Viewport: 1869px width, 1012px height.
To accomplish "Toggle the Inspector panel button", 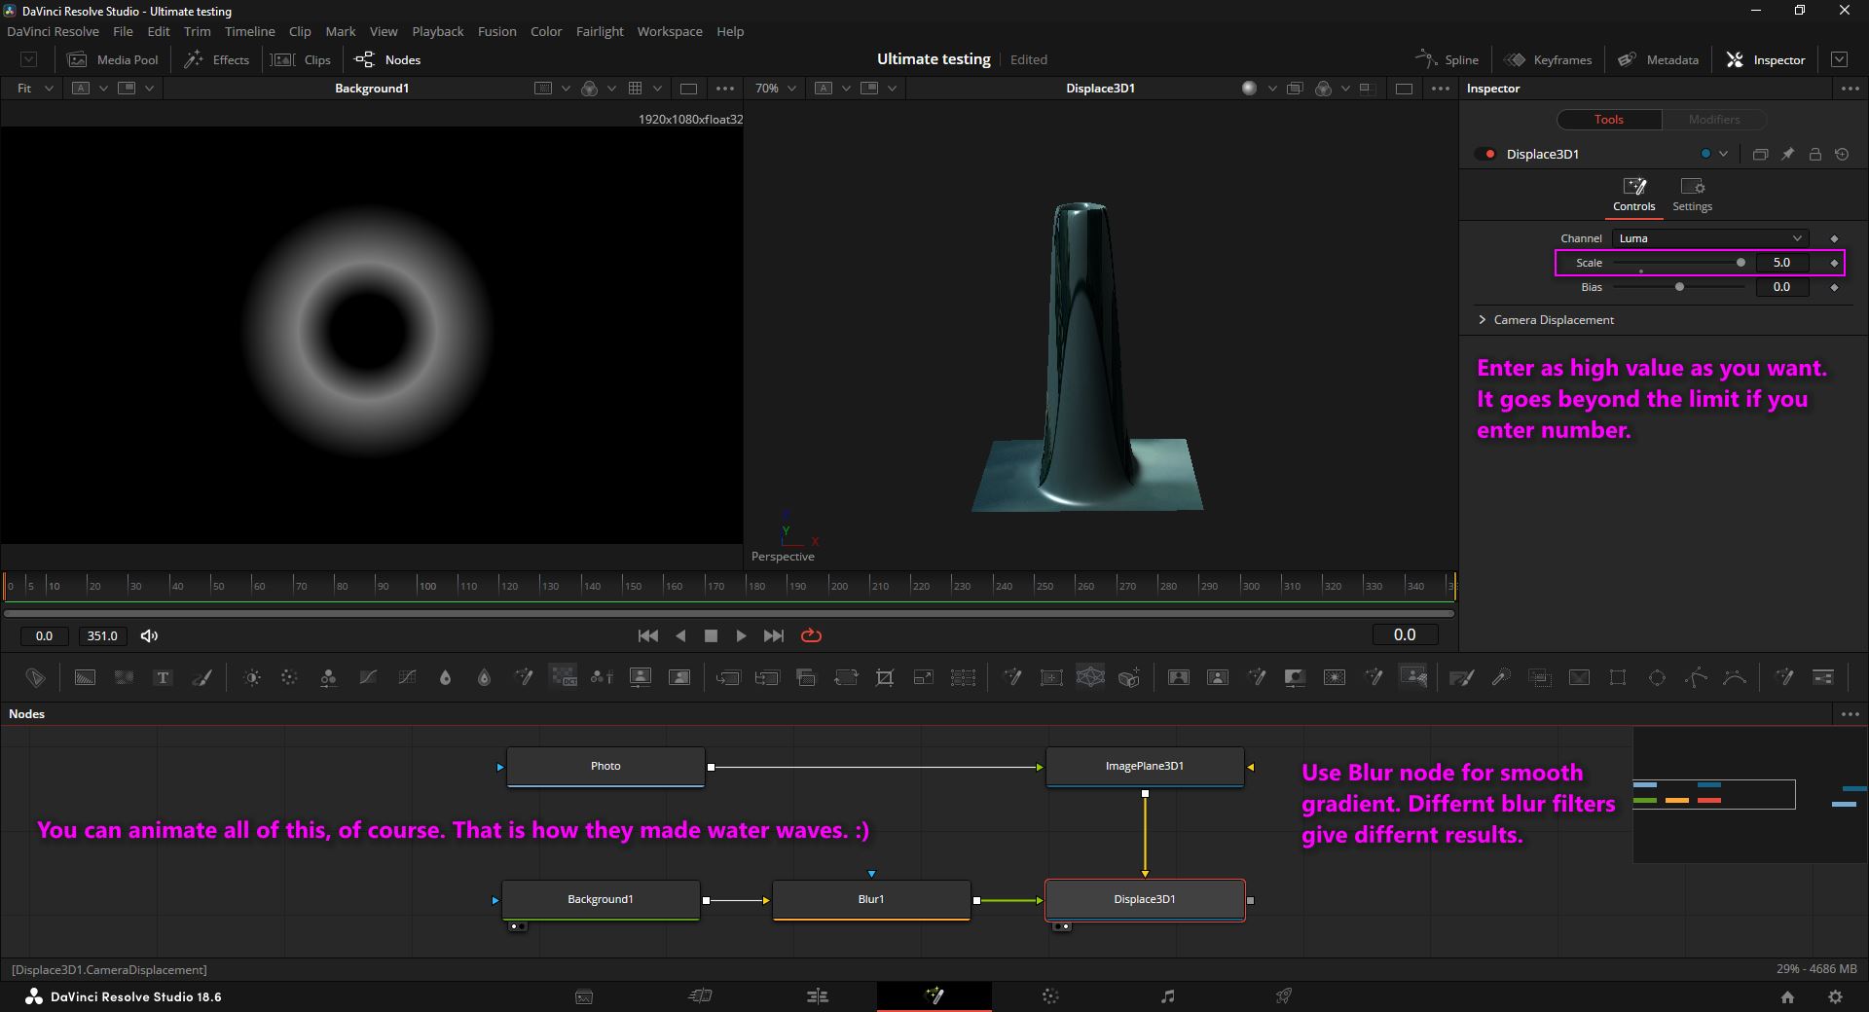I will pos(1765,59).
